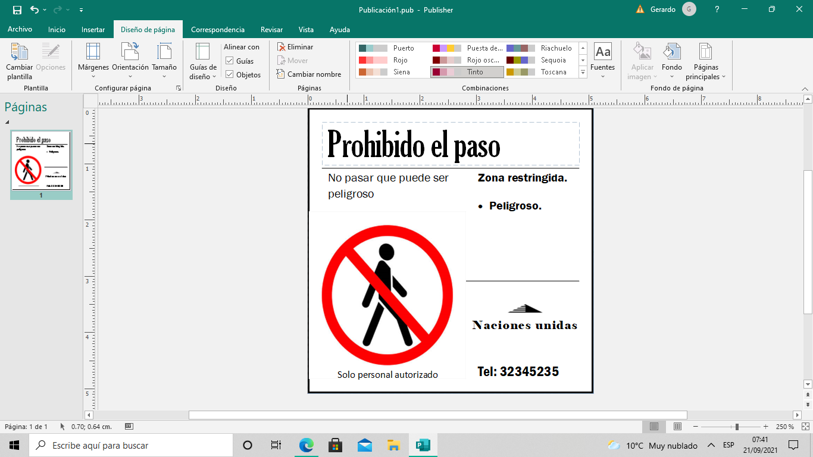
Task: Select the Sequoia color scheme
Action: click(540, 60)
